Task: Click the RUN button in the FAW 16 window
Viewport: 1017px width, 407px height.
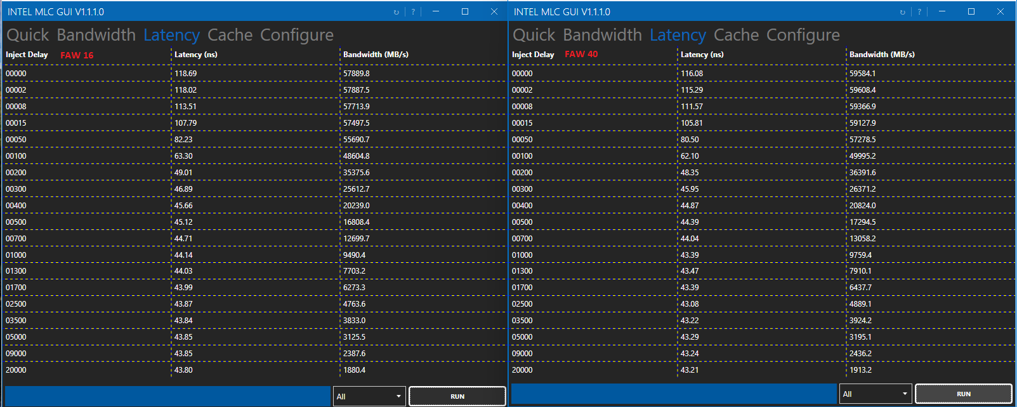Action: [457, 396]
